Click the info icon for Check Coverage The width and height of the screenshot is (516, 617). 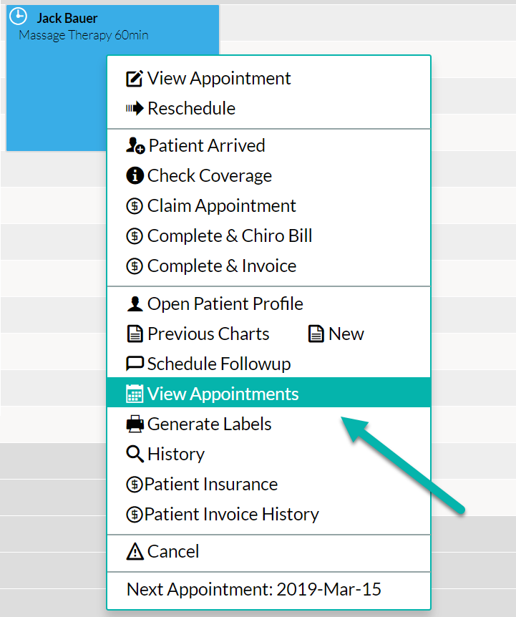(x=135, y=176)
